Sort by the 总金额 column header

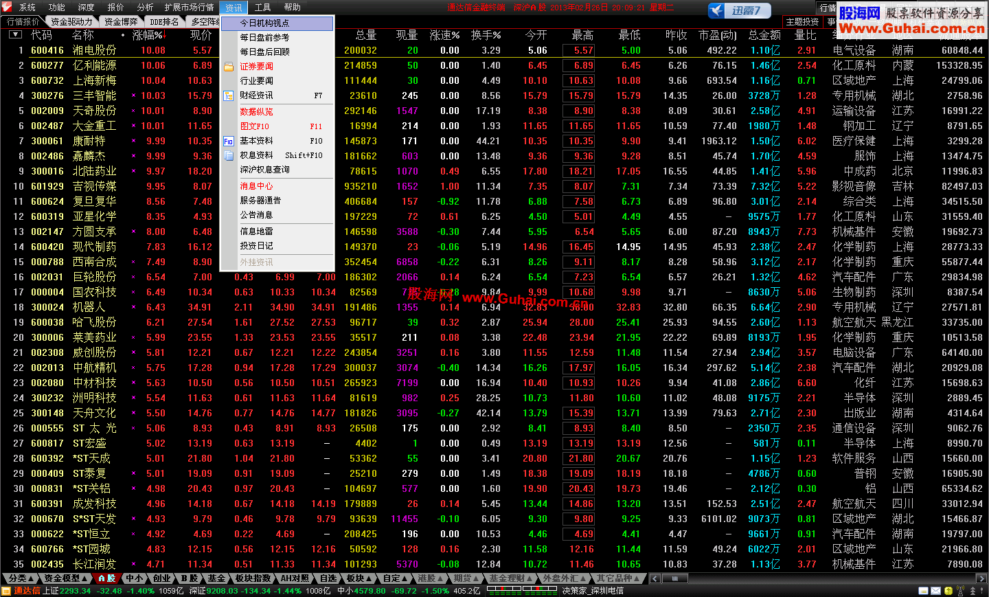[764, 35]
